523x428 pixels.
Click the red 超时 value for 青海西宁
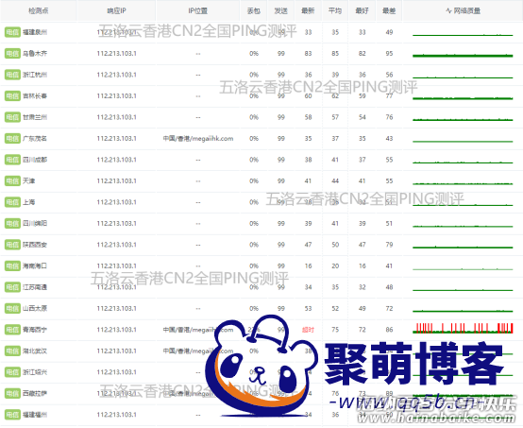(x=308, y=330)
